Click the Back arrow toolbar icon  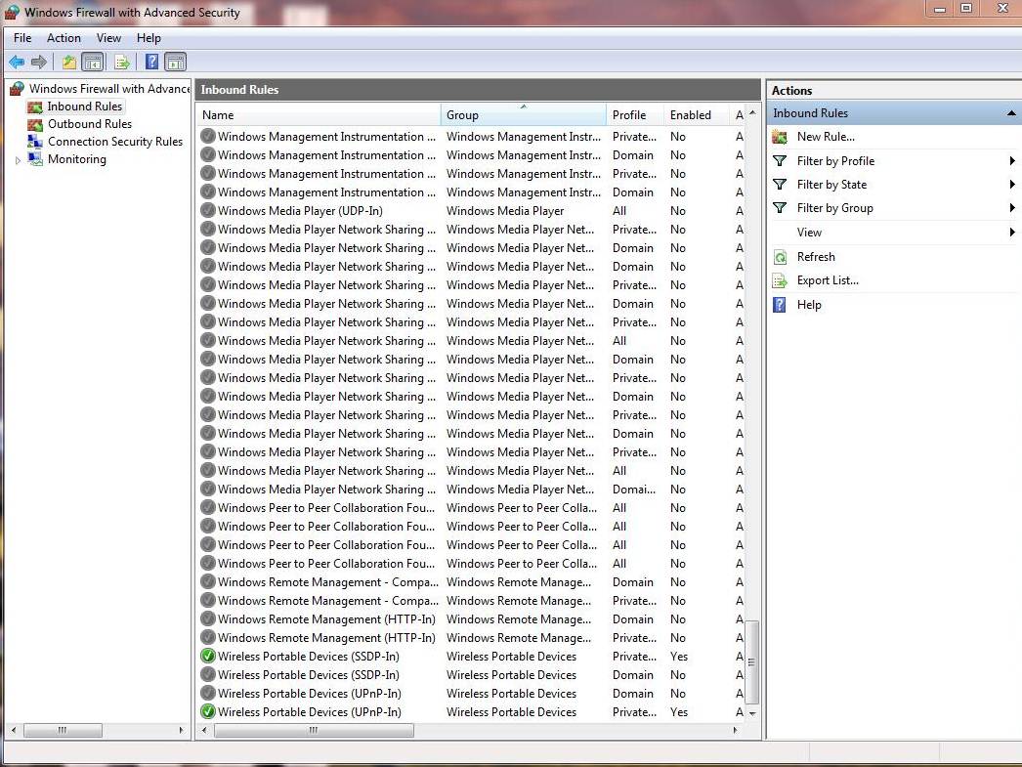(17, 62)
